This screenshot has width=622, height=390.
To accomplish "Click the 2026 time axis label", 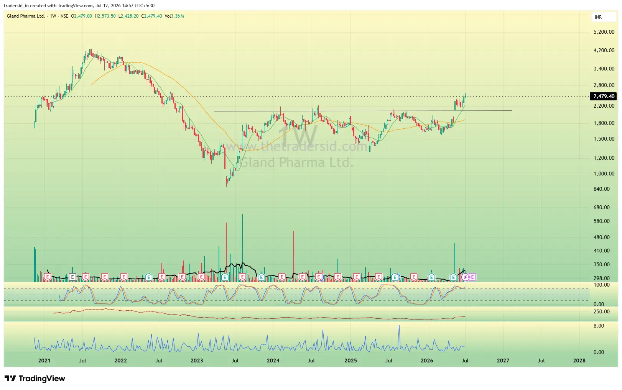I will (x=427, y=361).
